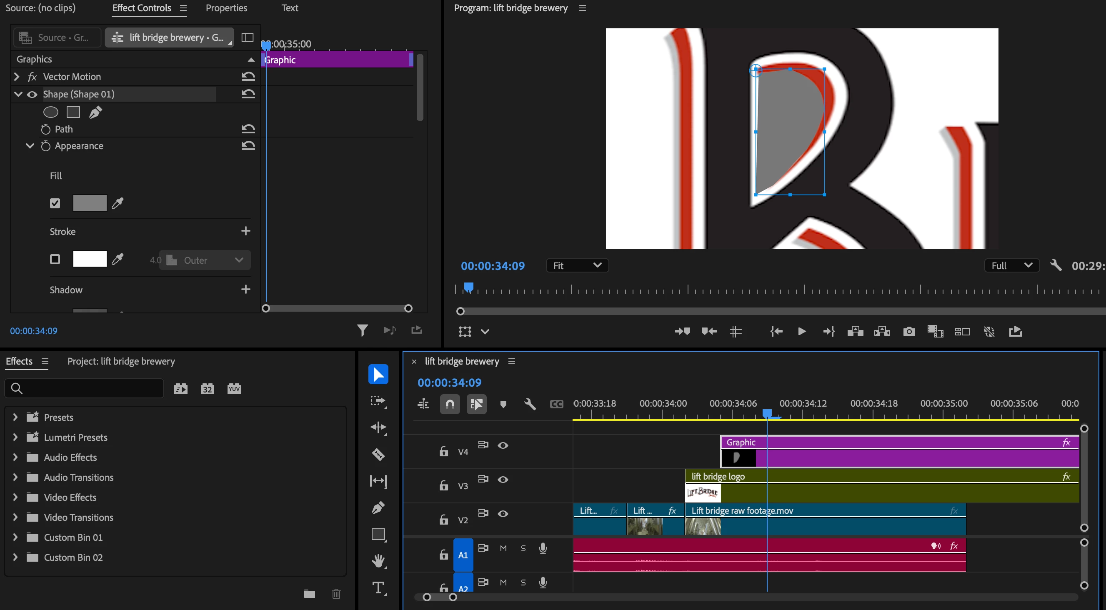
Task: Uncheck the Fill checkbox
Action: (55, 203)
